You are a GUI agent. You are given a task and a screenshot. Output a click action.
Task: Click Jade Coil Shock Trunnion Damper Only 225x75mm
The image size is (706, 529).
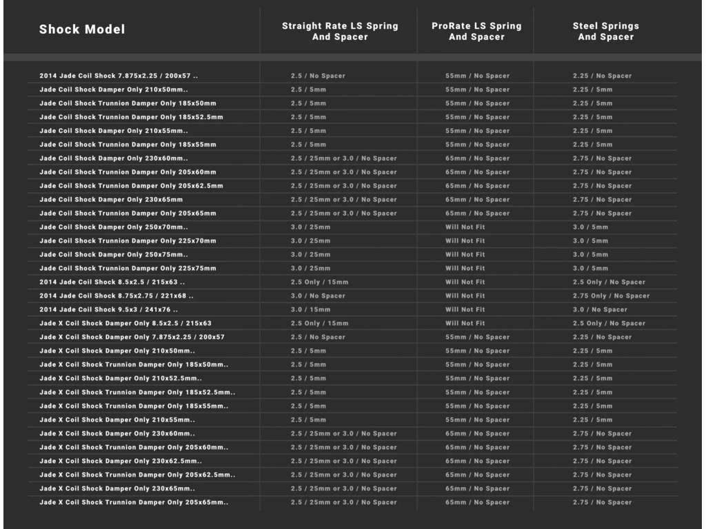coord(128,269)
